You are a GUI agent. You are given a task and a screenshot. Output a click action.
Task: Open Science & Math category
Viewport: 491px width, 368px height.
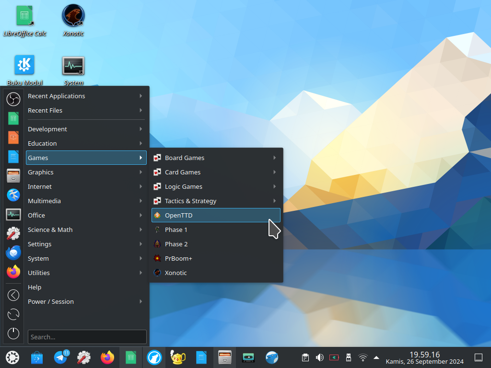(86, 230)
